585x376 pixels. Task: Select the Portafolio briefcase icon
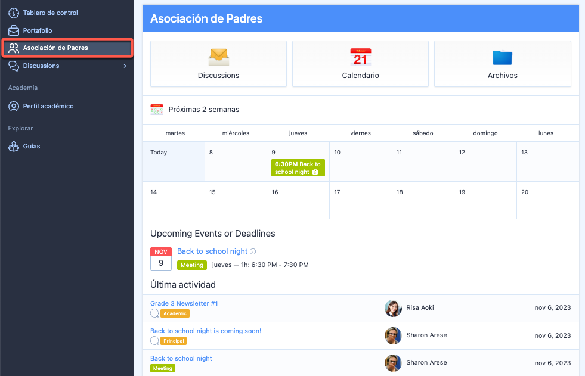coord(13,30)
